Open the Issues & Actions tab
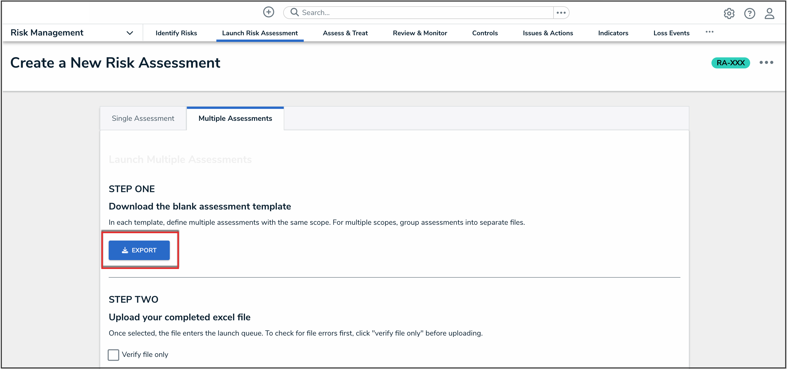Image resolution: width=787 pixels, height=369 pixels. click(x=547, y=33)
